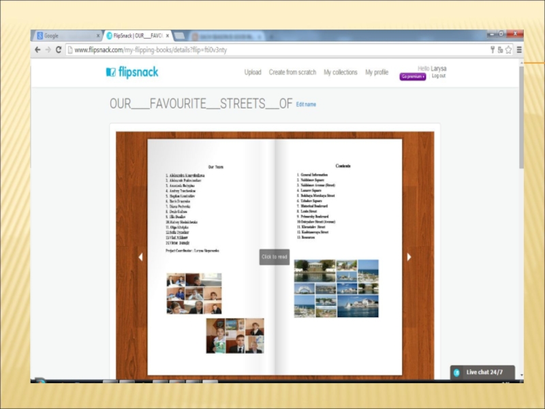Click the key icon in the address bar
This screenshot has height=409, width=545.
pyautogui.click(x=493, y=50)
